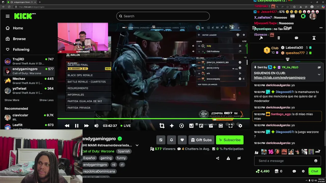Open the emoji picker smiley in chat input
Screen dimensions: 326x183
[316, 161]
